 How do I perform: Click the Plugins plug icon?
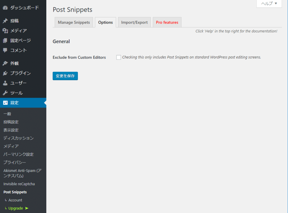tap(5, 73)
